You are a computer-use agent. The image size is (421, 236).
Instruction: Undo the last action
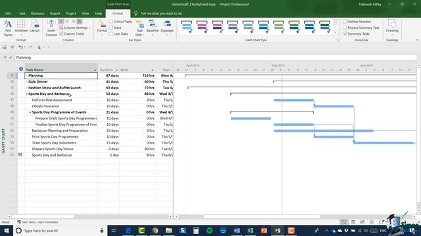[20, 47]
